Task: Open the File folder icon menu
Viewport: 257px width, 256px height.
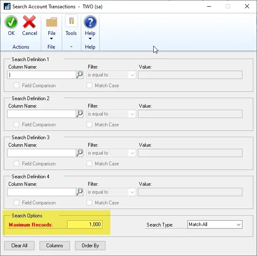Action: point(51,22)
